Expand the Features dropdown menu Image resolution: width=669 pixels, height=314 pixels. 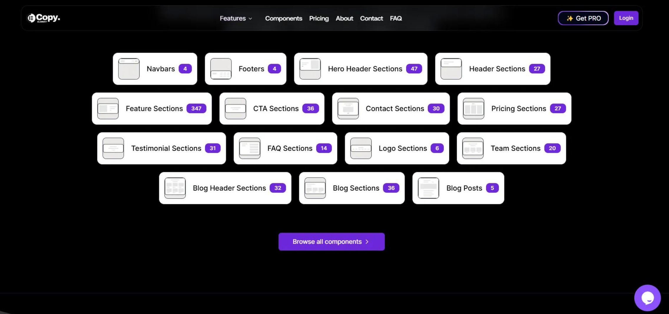click(x=236, y=18)
